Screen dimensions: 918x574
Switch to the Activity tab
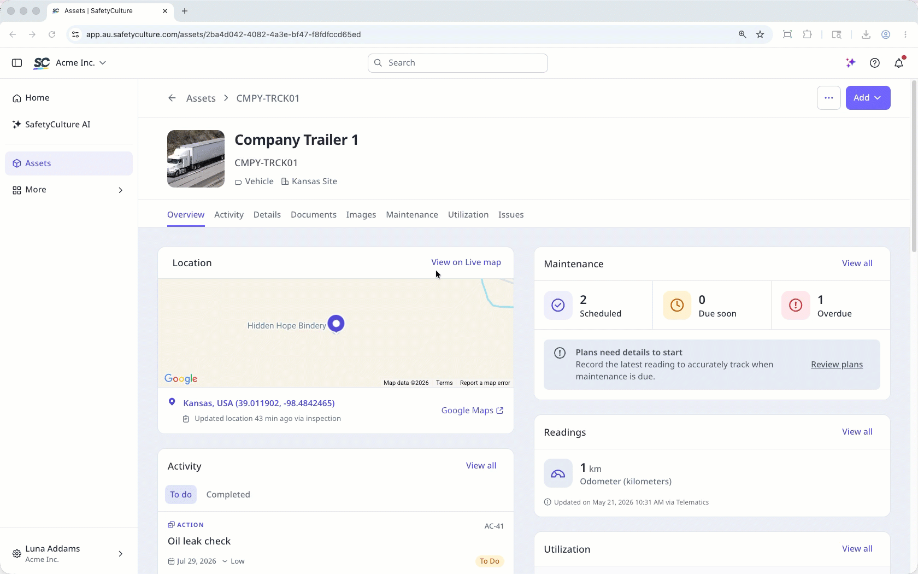[229, 215]
